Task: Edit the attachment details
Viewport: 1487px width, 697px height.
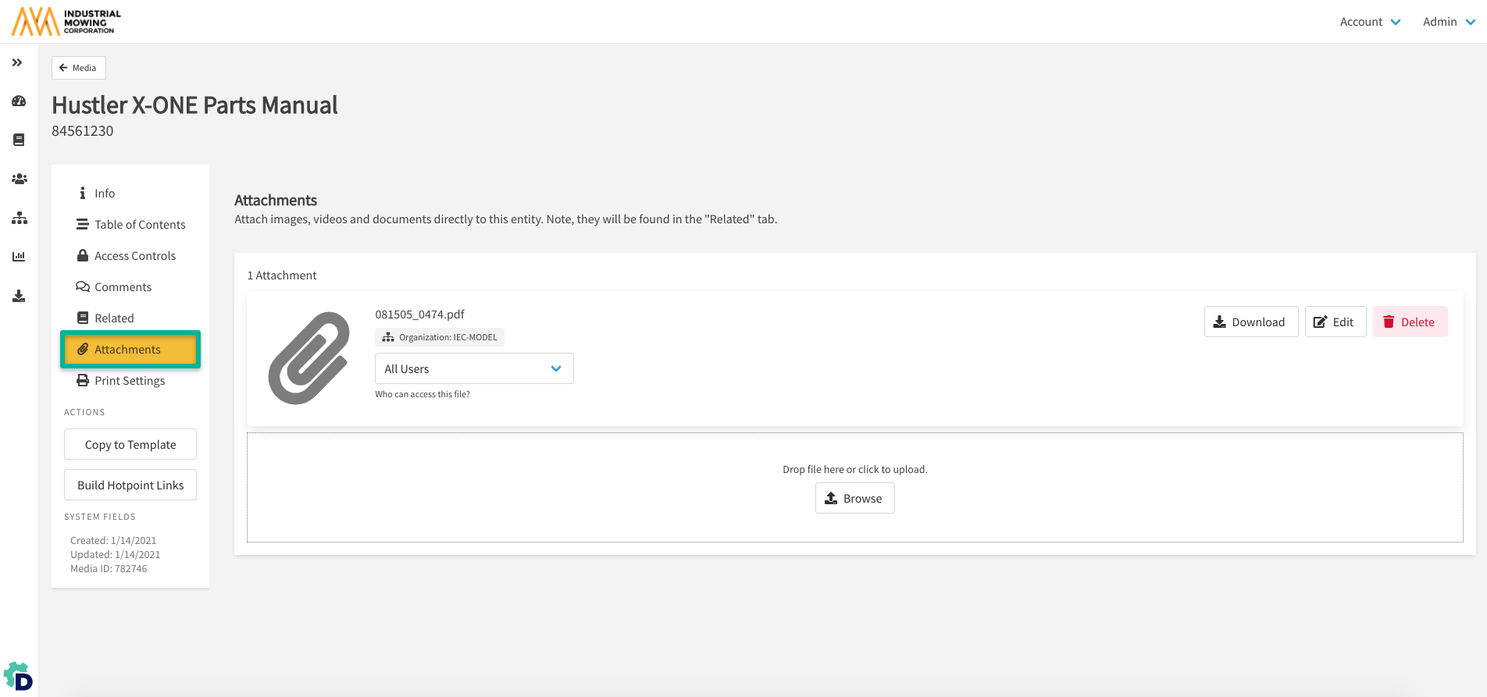Action: pos(1335,322)
